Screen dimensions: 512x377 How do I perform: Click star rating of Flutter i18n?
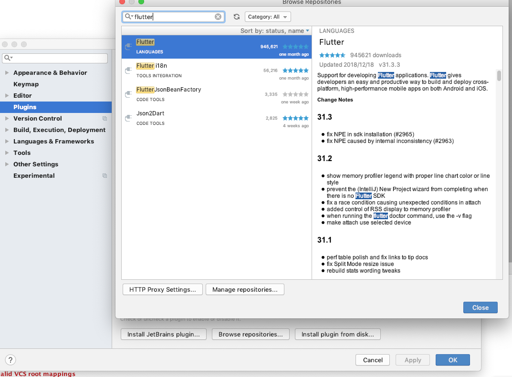pyautogui.click(x=295, y=71)
